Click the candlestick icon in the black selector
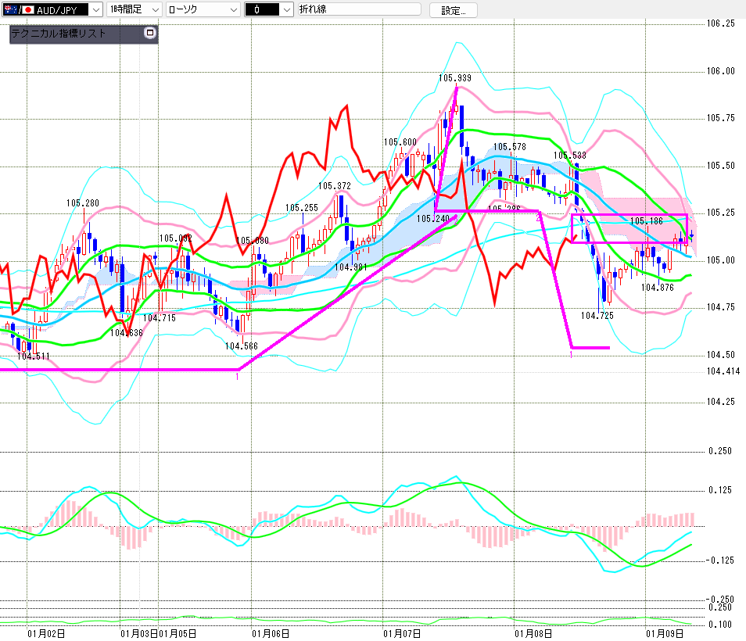Screen dimensions: 746x641 pos(257,10)
